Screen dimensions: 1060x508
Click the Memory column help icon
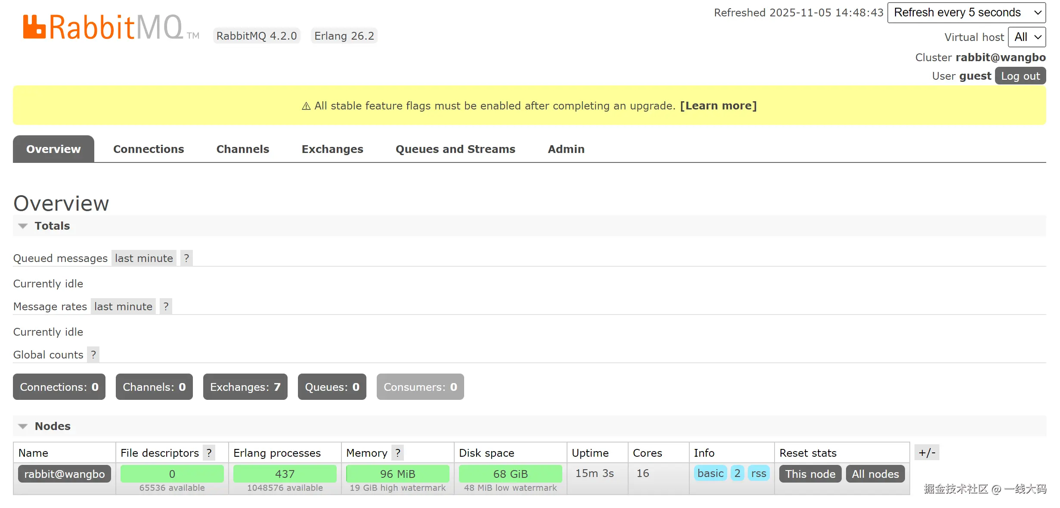point(398,453)
